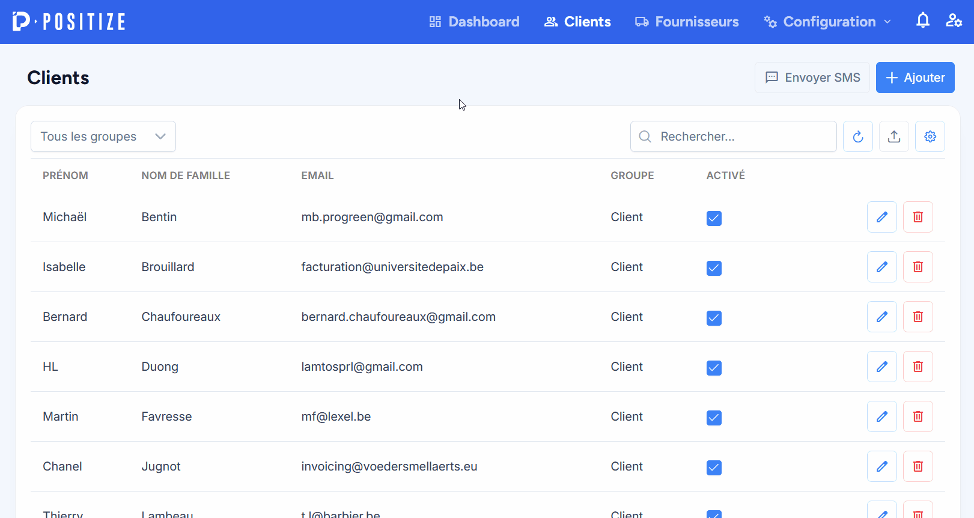Viewport: 974px width, 518px height.
Task: Go to the Dashboard menu item
Action: point(474,22)
